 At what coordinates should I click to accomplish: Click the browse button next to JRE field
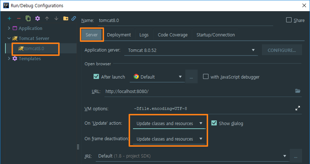(296, 156)
